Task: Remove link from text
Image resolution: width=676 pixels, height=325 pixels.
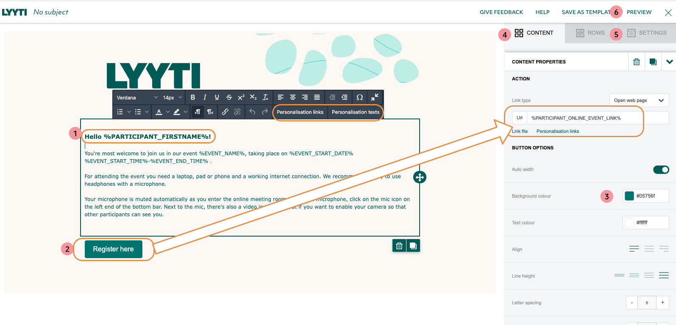Action: pos(237,112)
